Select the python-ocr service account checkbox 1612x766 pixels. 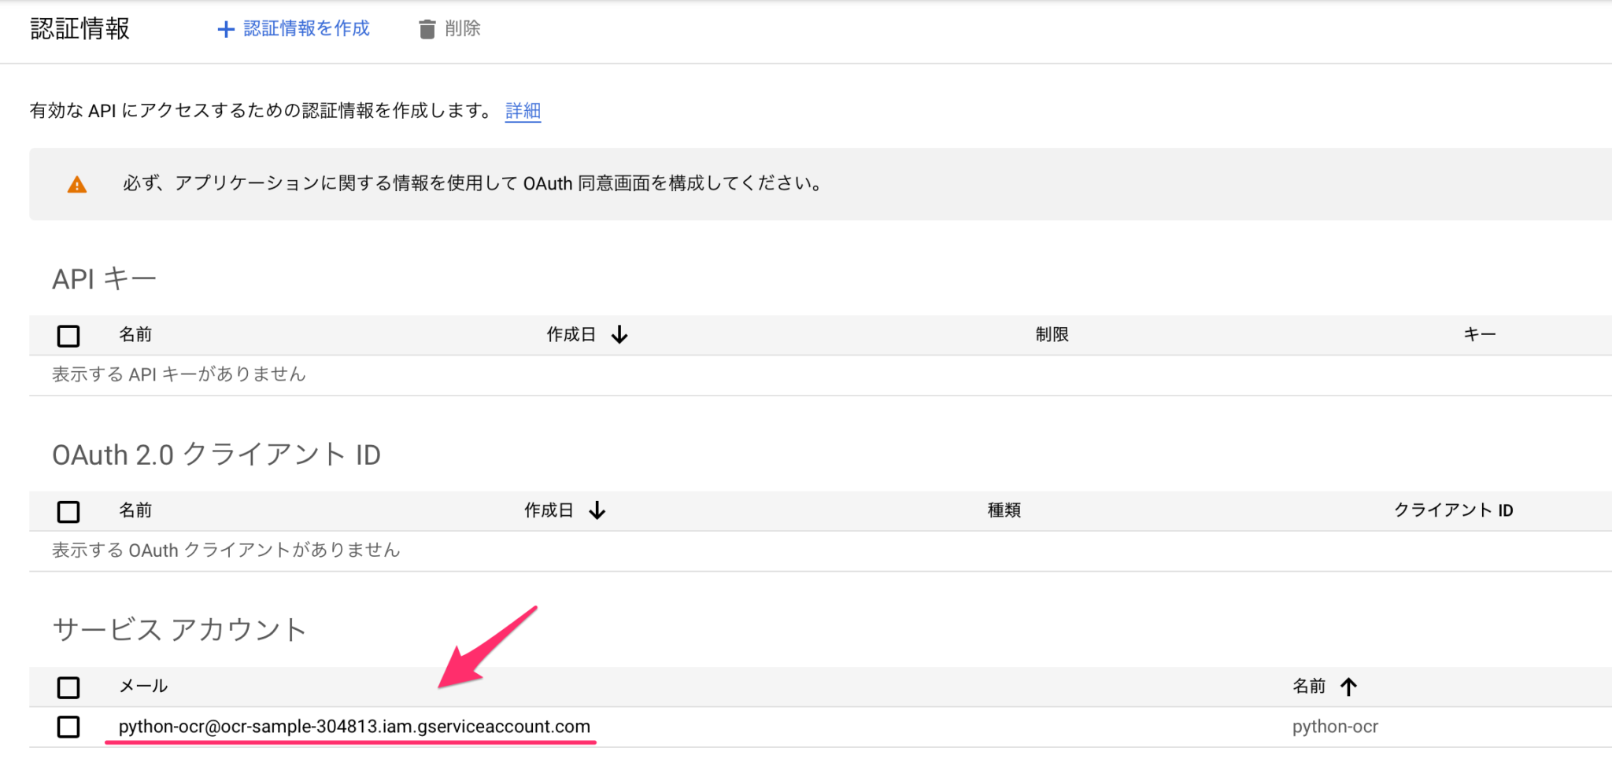point(68,727)
